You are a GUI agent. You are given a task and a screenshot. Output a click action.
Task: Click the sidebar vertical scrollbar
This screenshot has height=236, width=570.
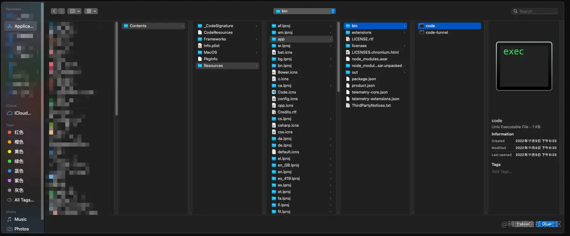[x=42, y=111]
